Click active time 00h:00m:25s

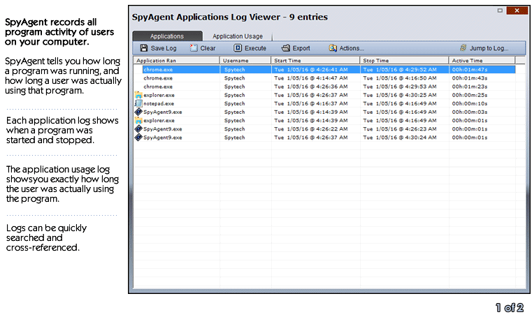(x=470, y=95)
